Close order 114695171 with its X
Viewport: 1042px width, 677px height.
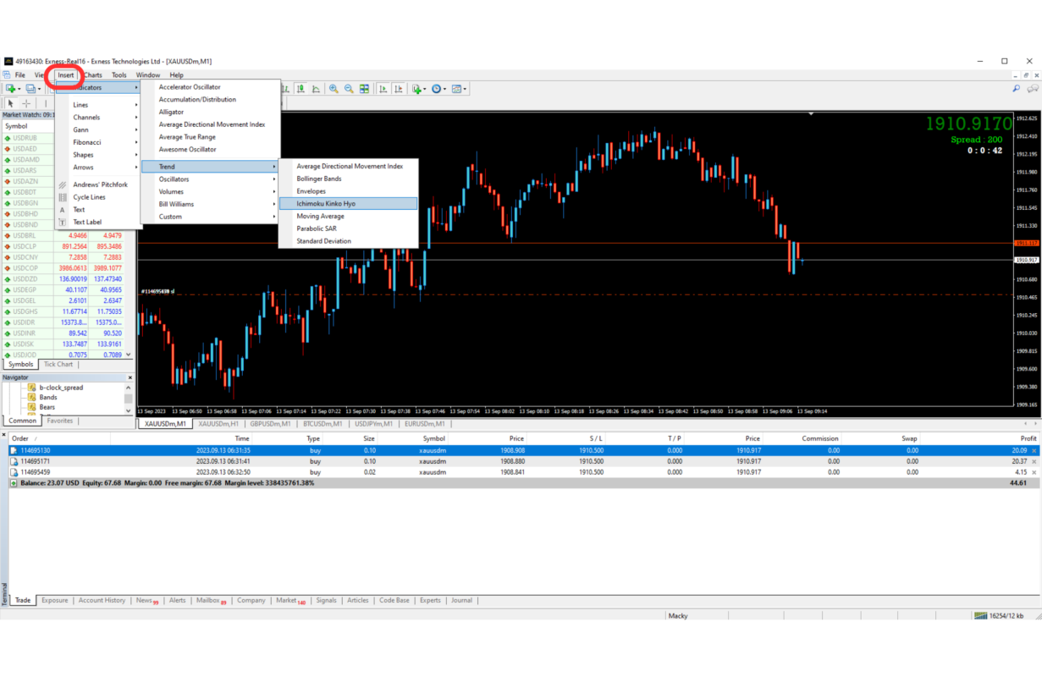point(1034,462)
